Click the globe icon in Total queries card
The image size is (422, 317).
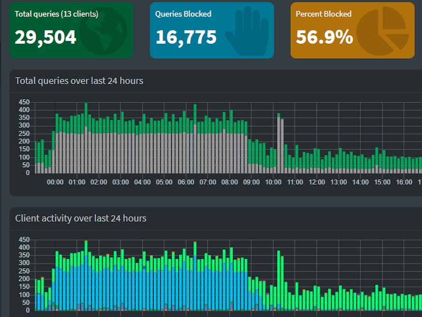coord(103,31)
